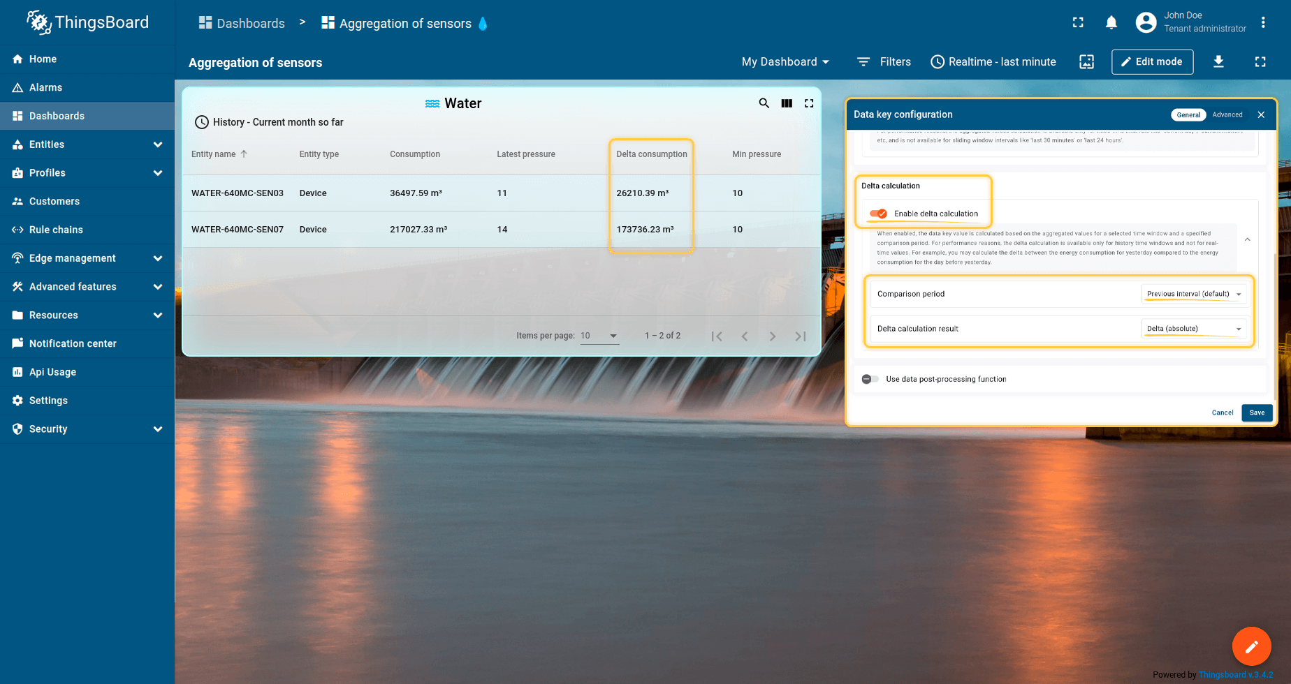
Task: Click the Edit mode button
Action: coord(1152,62)
